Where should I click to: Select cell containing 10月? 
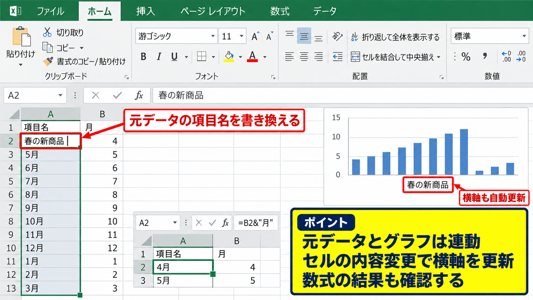[x=51, y=221]
